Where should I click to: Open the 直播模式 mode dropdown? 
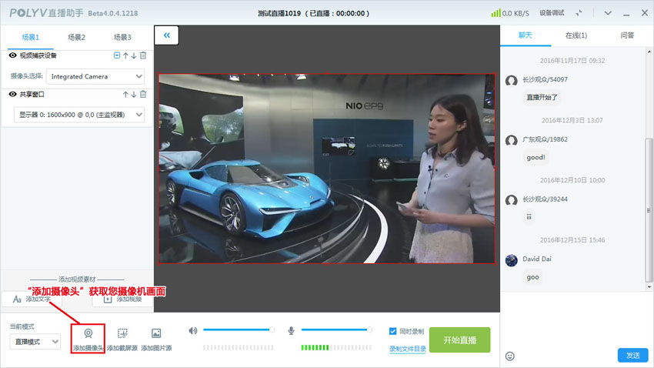35,341
